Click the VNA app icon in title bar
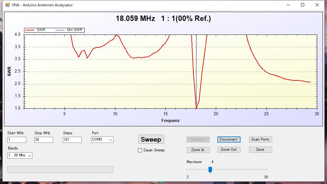This screenshot has width=327, height=184. click(8, 5)
